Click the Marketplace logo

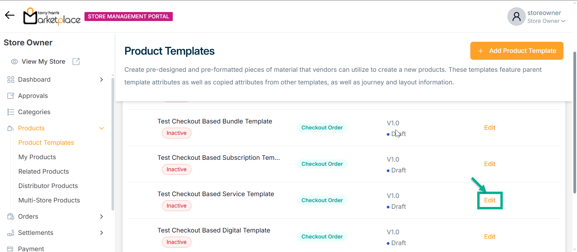click(x=52, y=16)
